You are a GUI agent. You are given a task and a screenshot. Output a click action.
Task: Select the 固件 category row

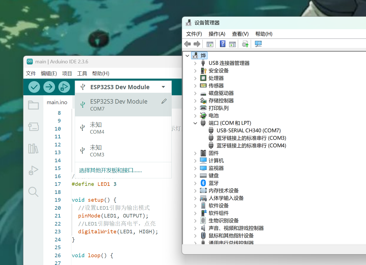[x=213, y=153]
